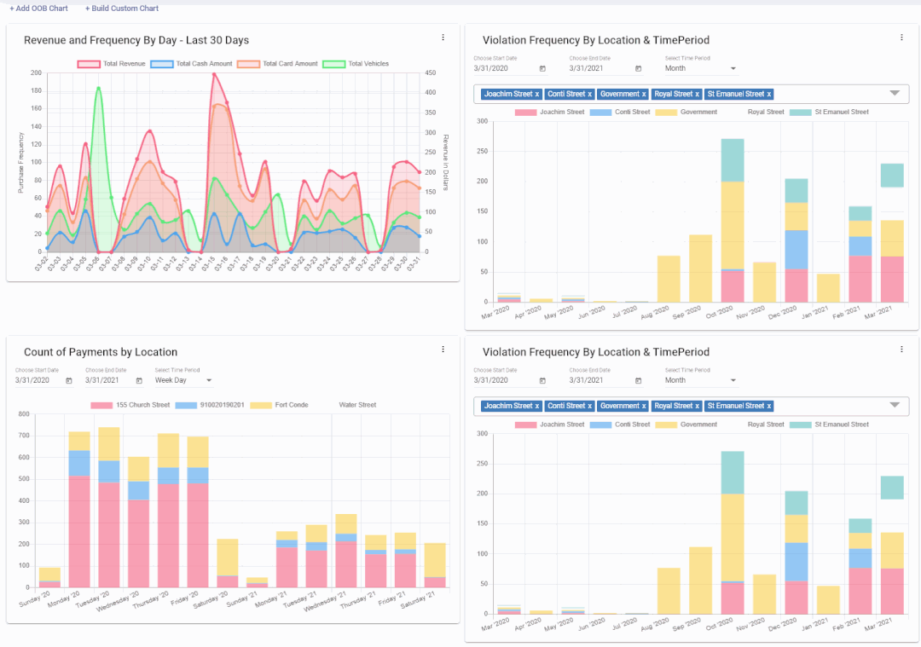Open the Month time period dropdown on top Violation chart
921x647 pixels.
point(735,67)
